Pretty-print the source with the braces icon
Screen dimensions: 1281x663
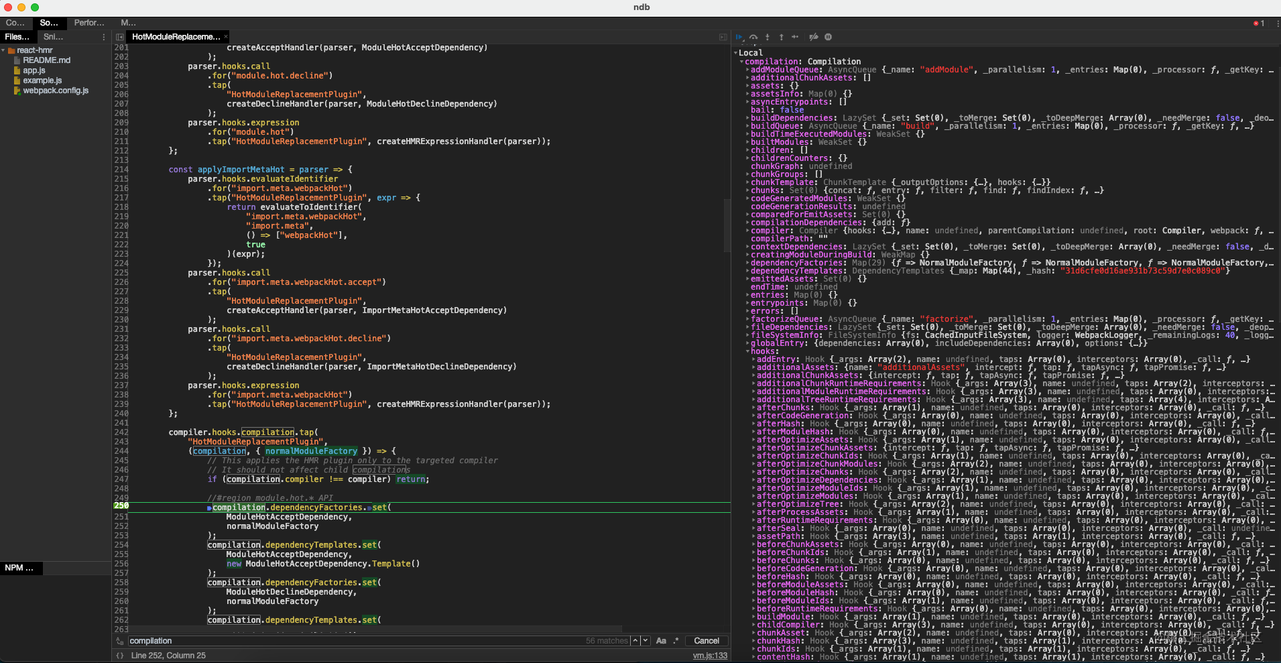[120, 656]
